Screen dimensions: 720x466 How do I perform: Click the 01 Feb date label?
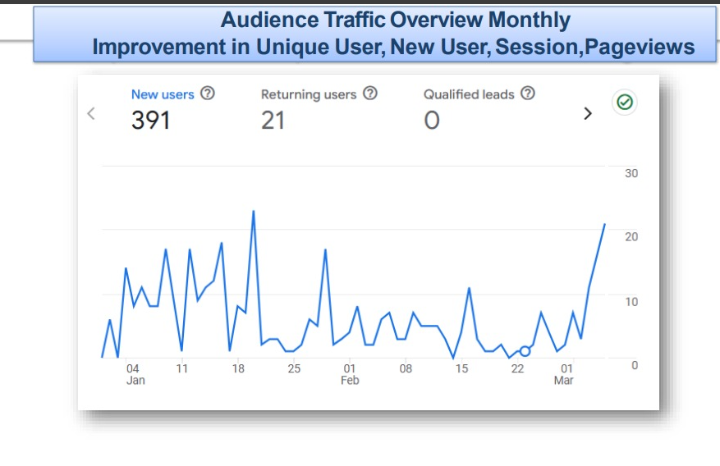(x=350, y=374)
